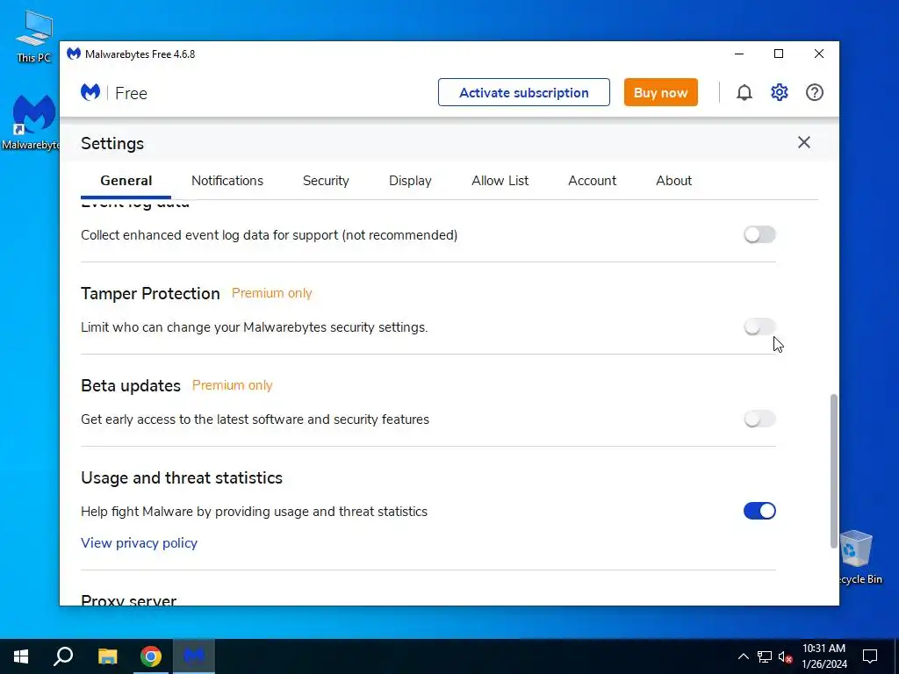Toggle Tamper Protection switch
Screen dimensions: 899x674
pyautogui.click(x=759, y=326)
